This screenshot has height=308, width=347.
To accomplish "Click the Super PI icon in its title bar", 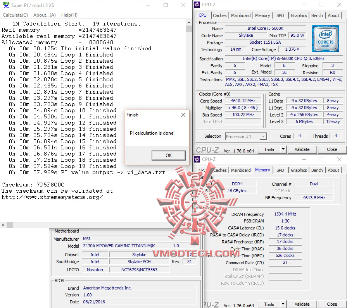I will (6, 5).
